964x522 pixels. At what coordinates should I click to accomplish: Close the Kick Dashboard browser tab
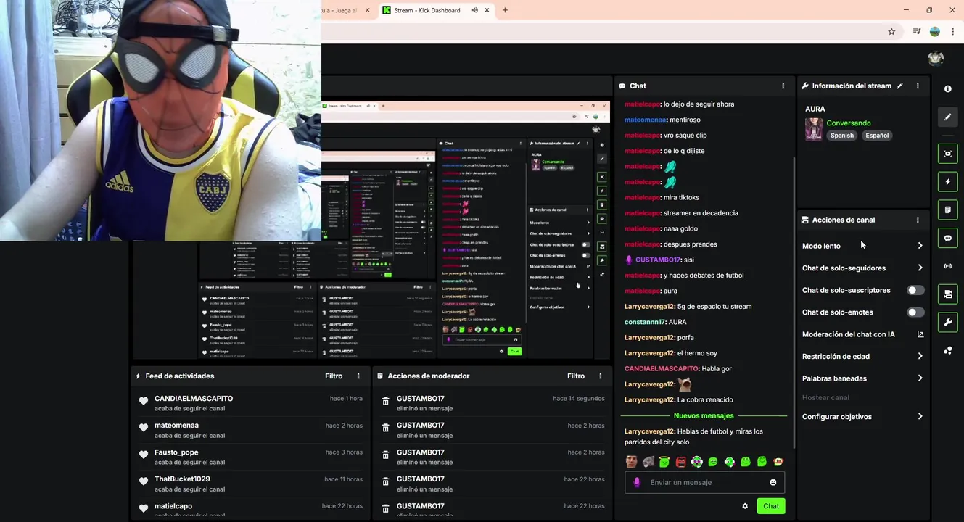click(487, 10)
